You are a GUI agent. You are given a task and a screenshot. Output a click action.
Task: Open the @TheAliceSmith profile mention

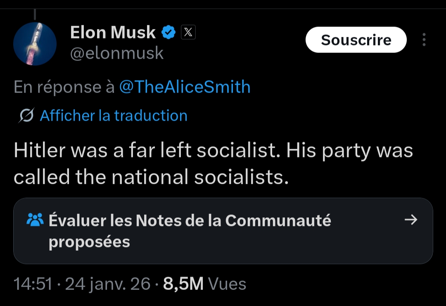(185, 87)
